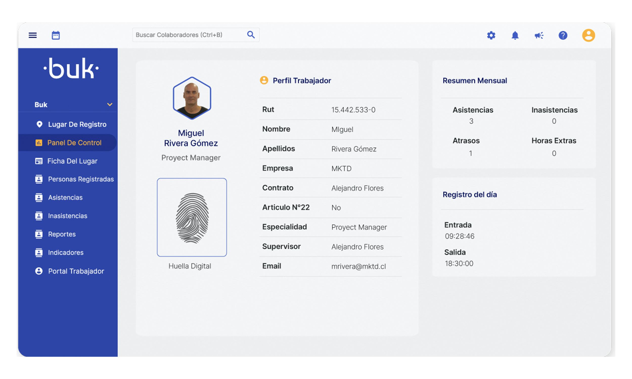This screenshot has width=632, height=379.
Task: Open Inasistencias sidebar item
Action: coord(67,216)
